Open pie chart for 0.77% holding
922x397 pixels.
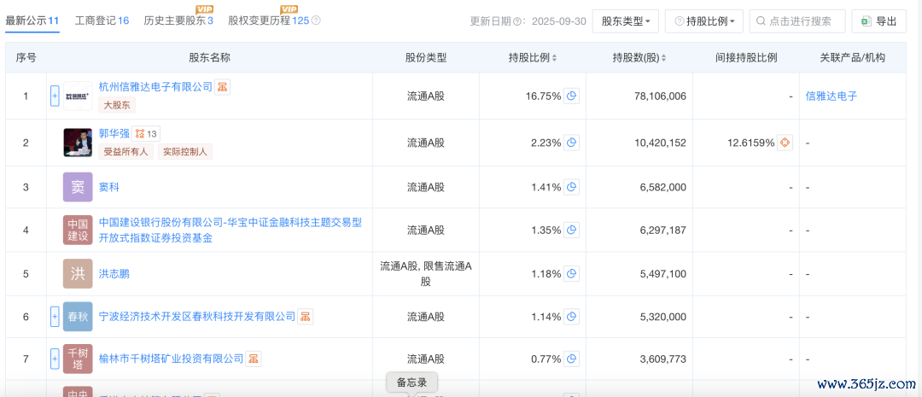[571, 359]
